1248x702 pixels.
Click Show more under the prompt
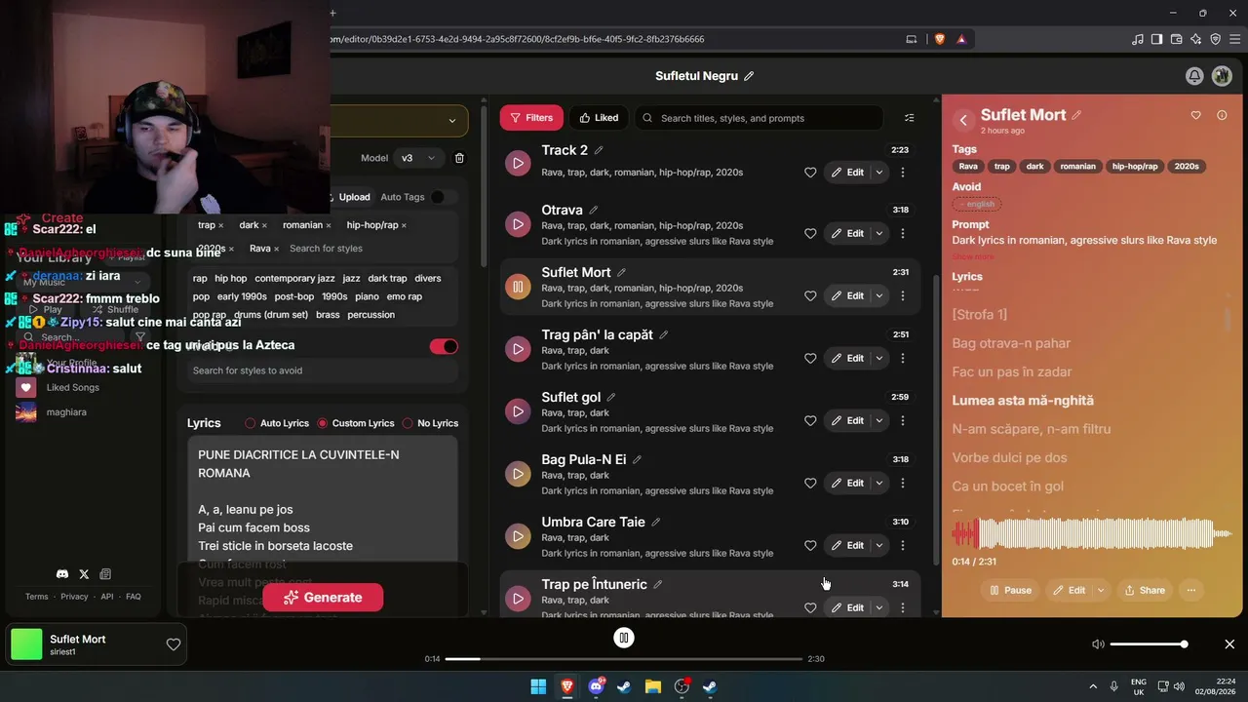tap(973, 257)
